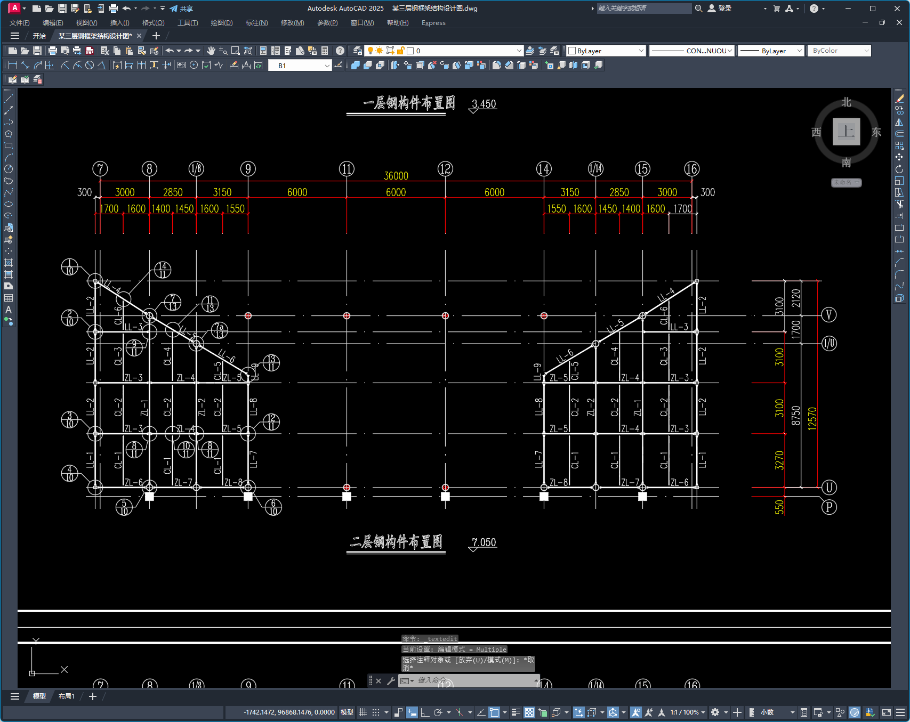Viewport: 910px width, 722px height.
Task: Expand the undo history dropdown arrow
Action: (179, 51)
